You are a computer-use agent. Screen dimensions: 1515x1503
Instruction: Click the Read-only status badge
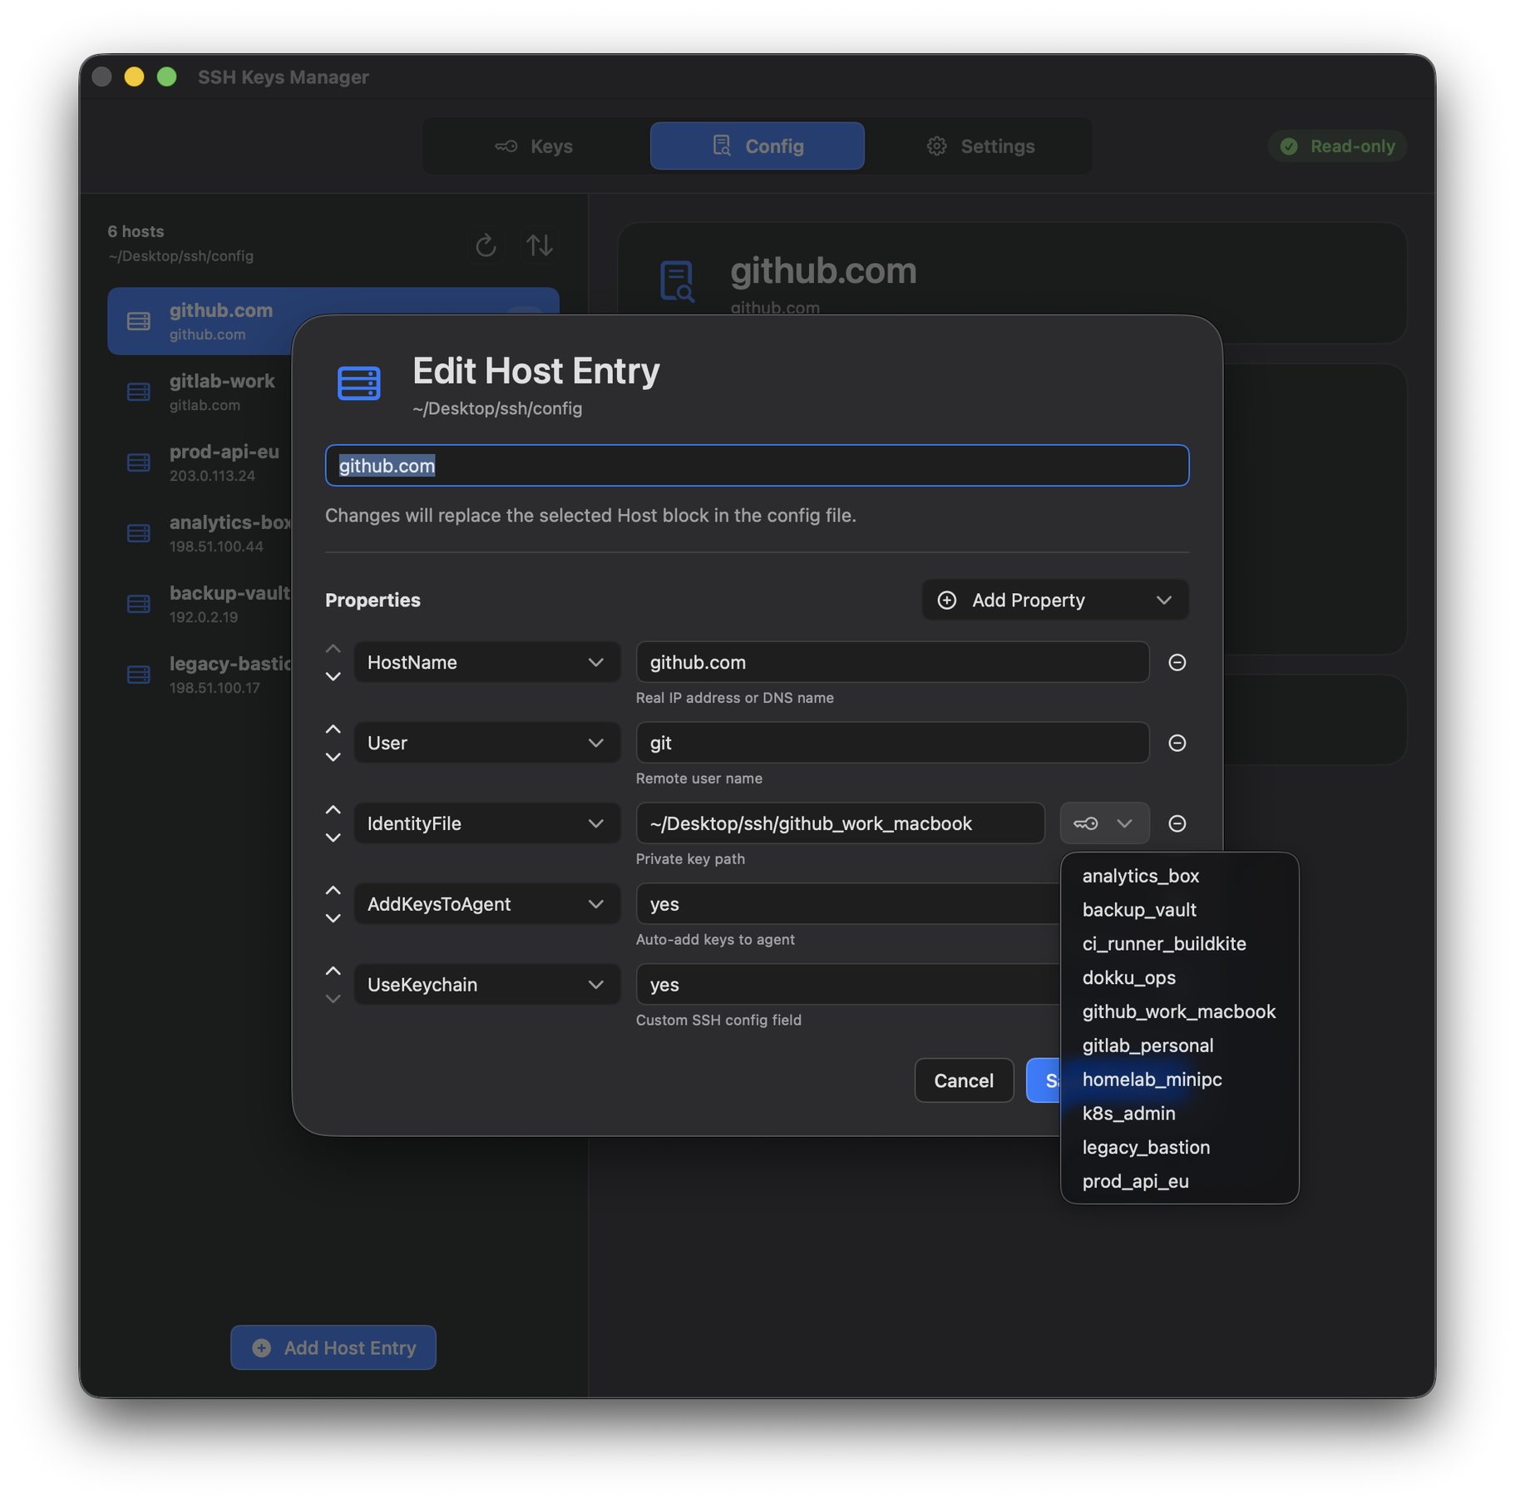(1337, 146)
